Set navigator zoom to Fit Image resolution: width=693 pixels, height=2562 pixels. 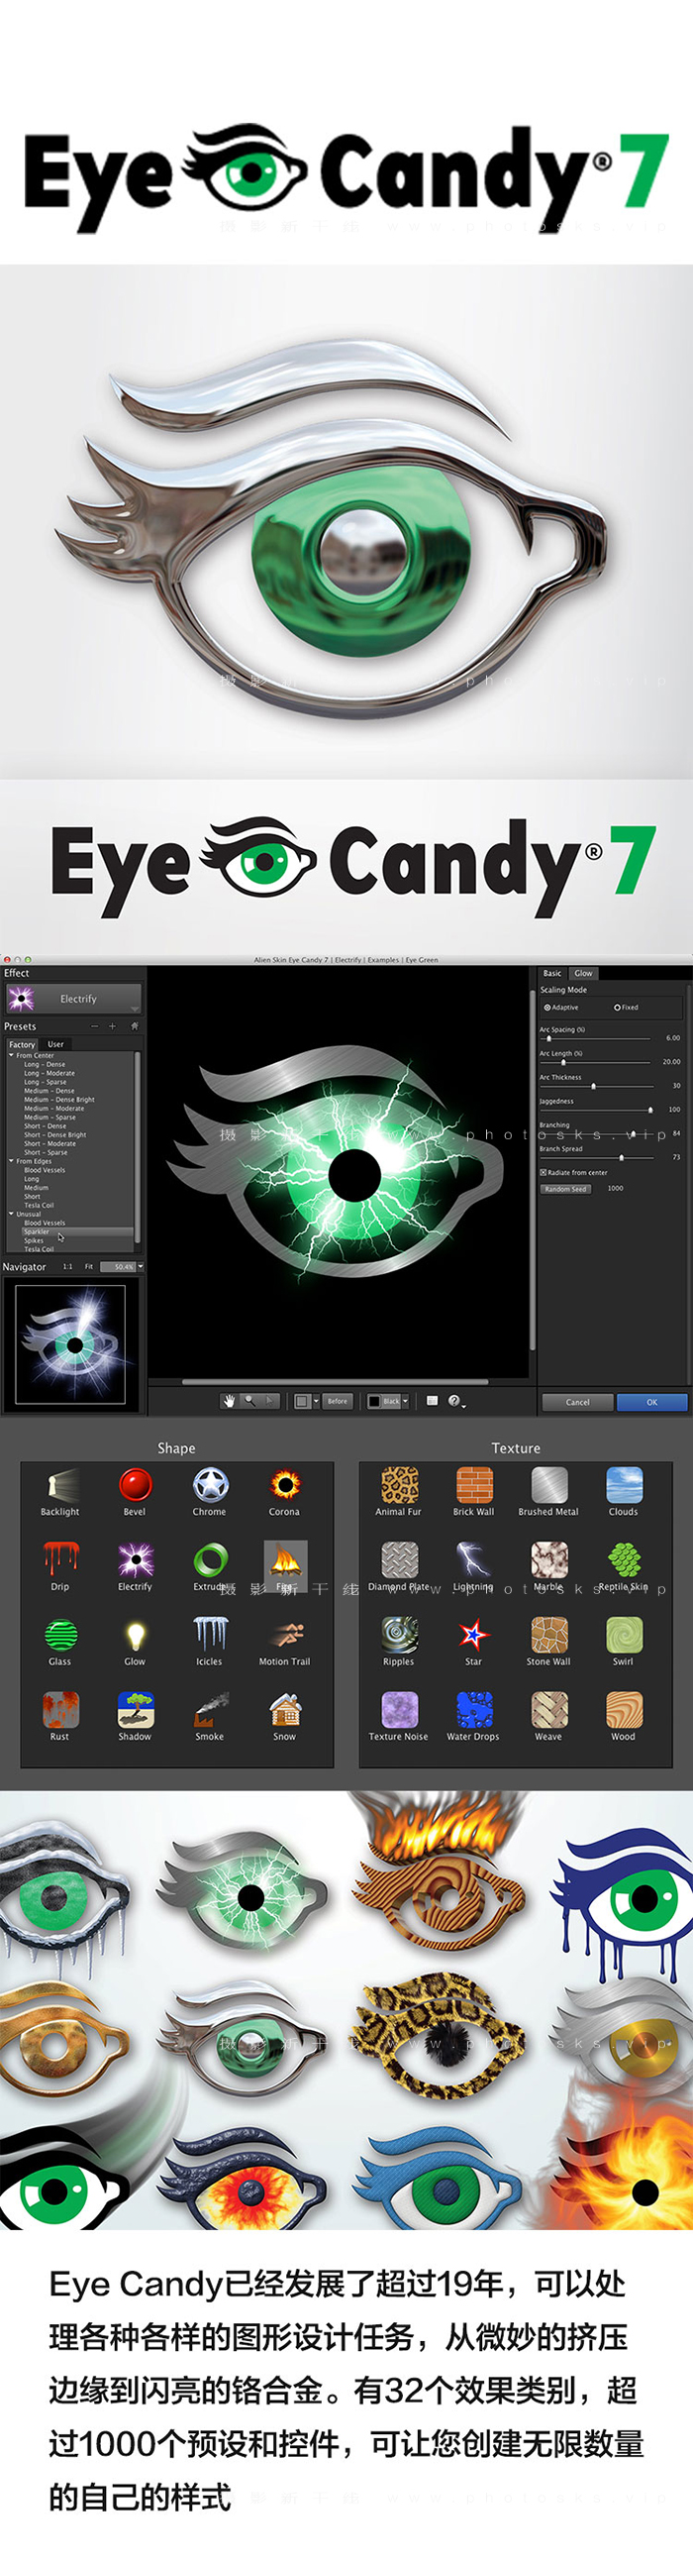[88, 1266]
